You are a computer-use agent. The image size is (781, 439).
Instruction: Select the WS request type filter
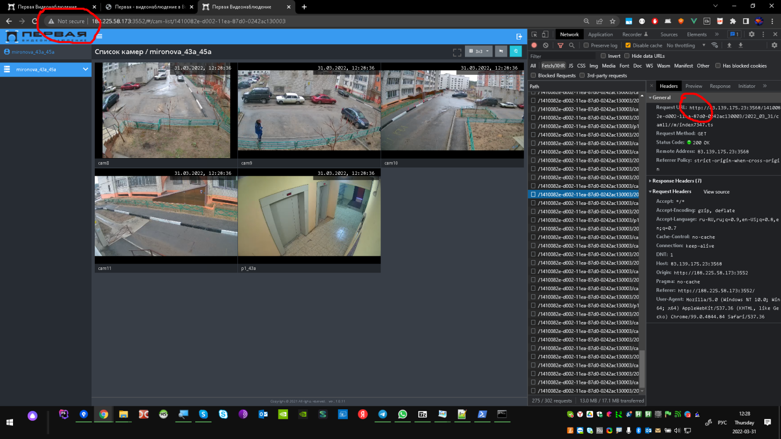pyautogui.click(x=649, y=66)
